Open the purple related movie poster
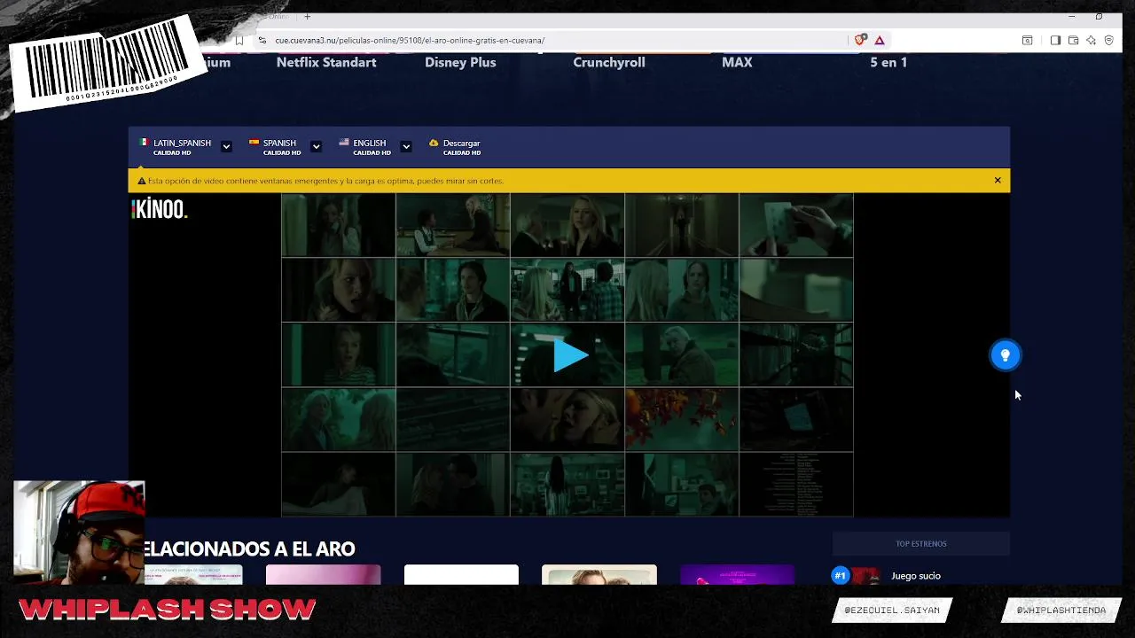 [738, 575]
